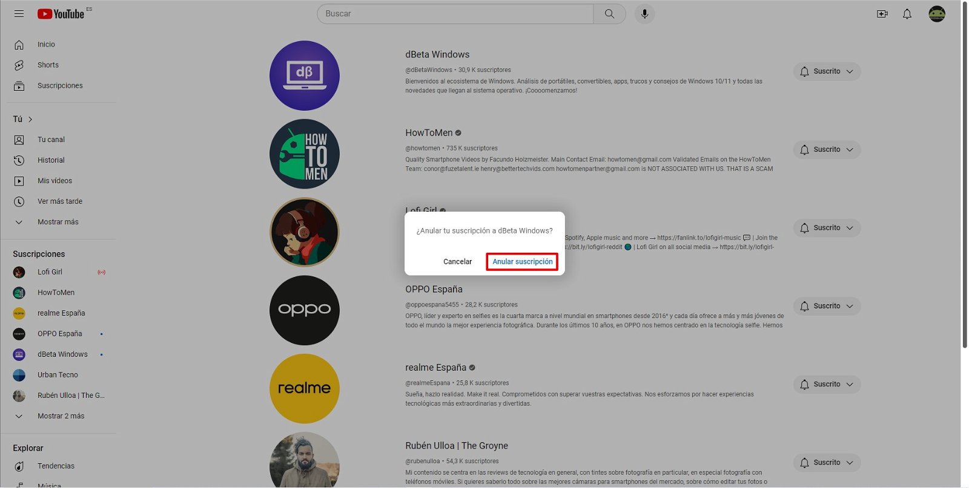Image resolution: width=969 pixels, height=488 pixels.
Task: Open Suscrito dropdown for OPPO España
Action: [x=827, y=306]
